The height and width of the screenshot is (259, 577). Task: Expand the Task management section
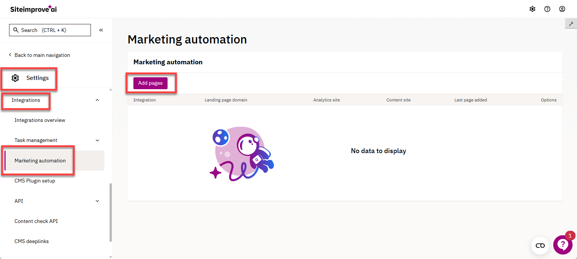(97, 140)
